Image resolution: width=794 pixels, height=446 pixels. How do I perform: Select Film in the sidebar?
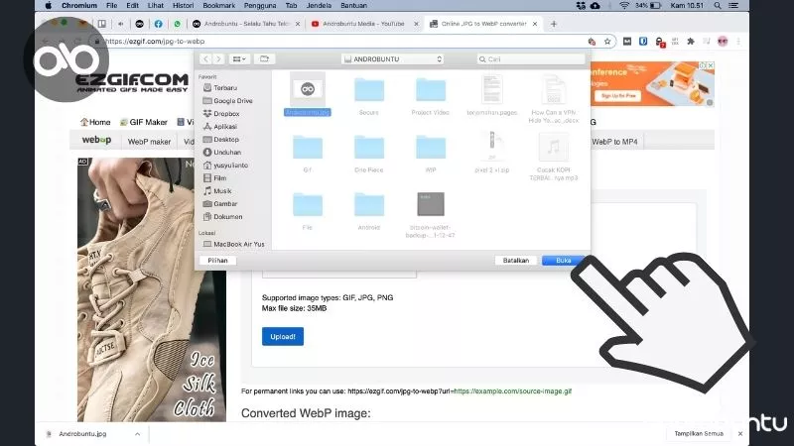coord(214,178)
